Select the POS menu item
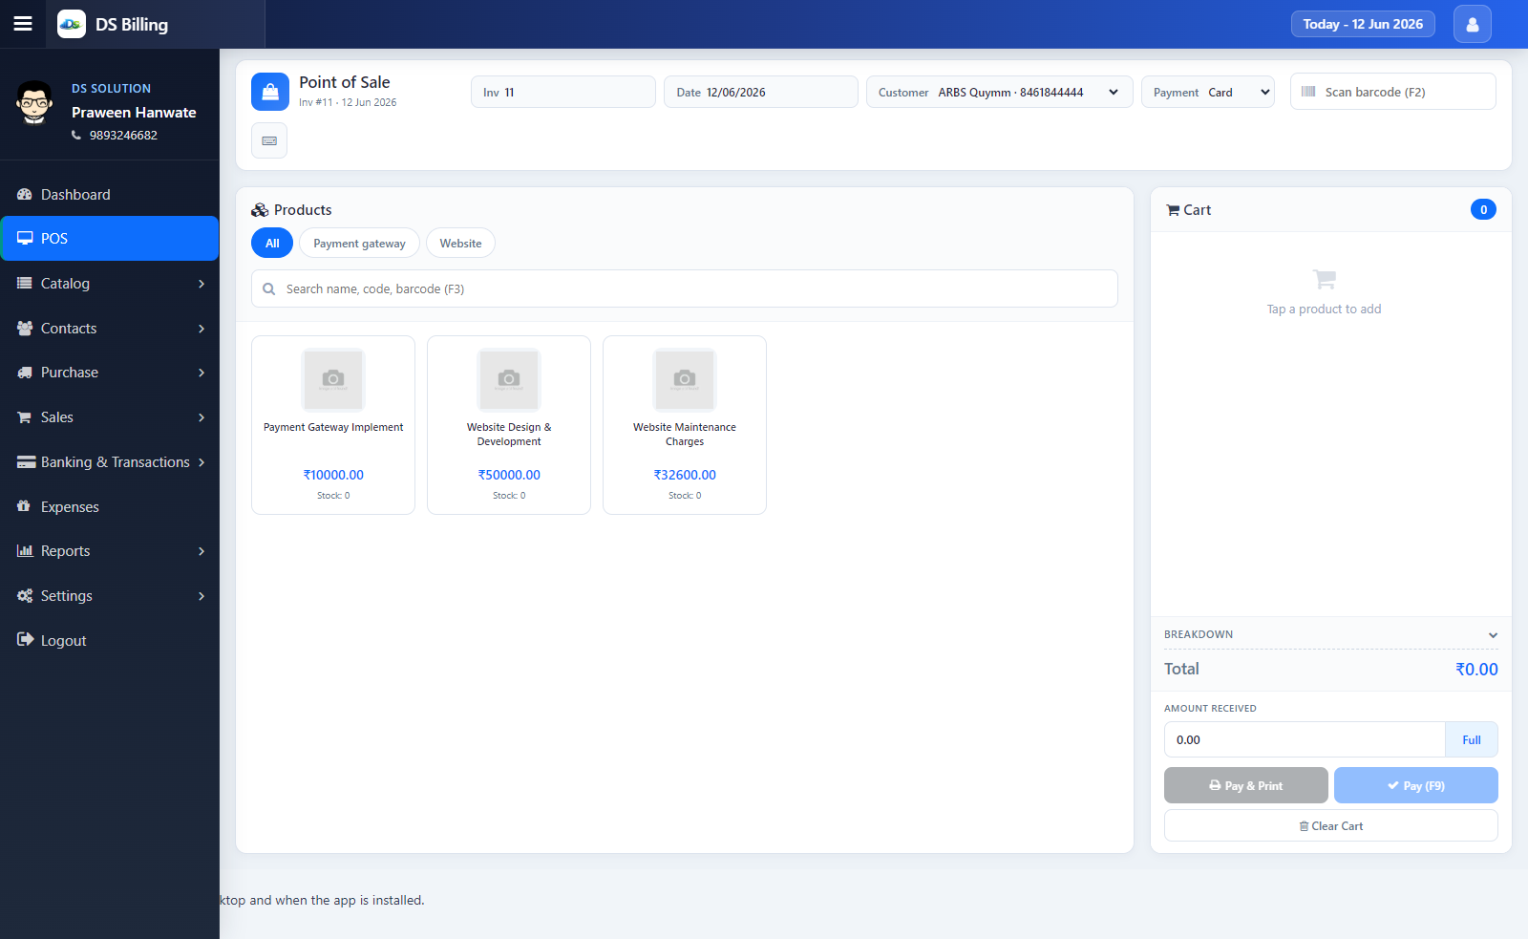Screen dimensions: 1528x939 (x=110, y=239)
